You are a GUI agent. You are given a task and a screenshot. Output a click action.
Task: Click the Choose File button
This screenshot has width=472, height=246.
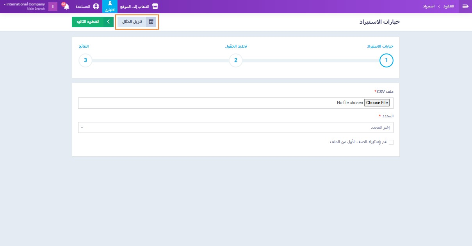pyautogui.click(x=377, y=103)
